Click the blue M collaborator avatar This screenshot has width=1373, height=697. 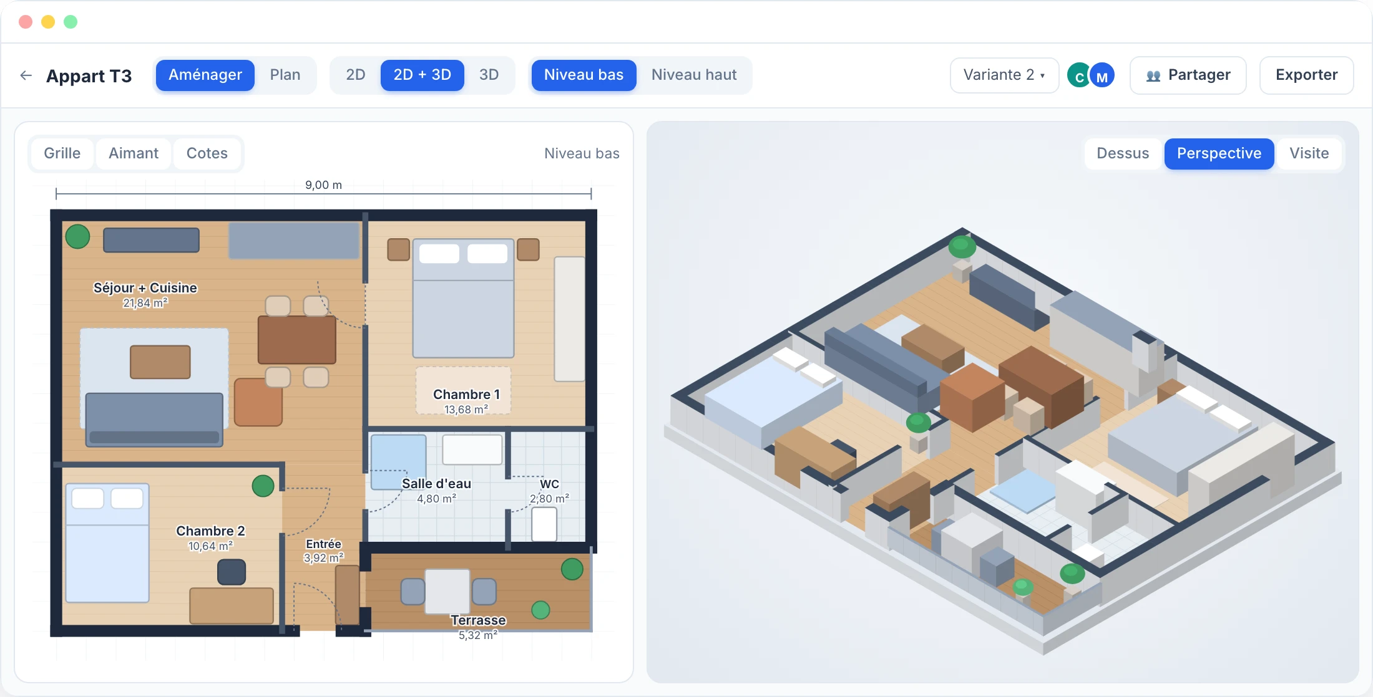click(x=1102, y=76)
